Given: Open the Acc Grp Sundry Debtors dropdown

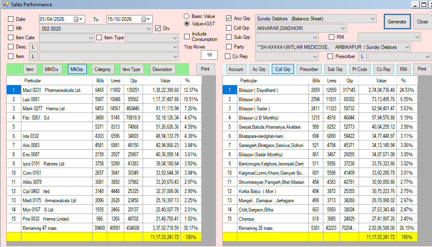Looking at the screenshot, I should coord(373,19).
